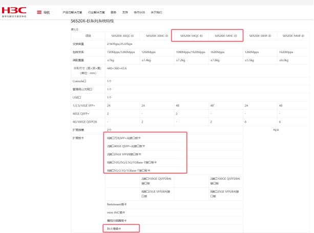Click the S6520X-30HC-EI column header
The image size is (314, 233).
[157, 36]
